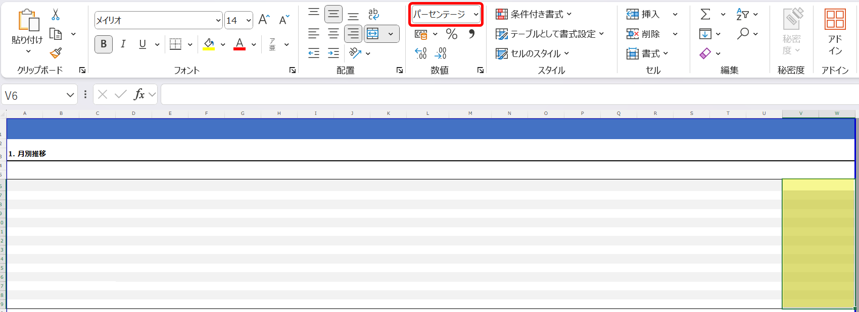
Task: Open the セルのスタイル menu
Action: pos(533,53)
